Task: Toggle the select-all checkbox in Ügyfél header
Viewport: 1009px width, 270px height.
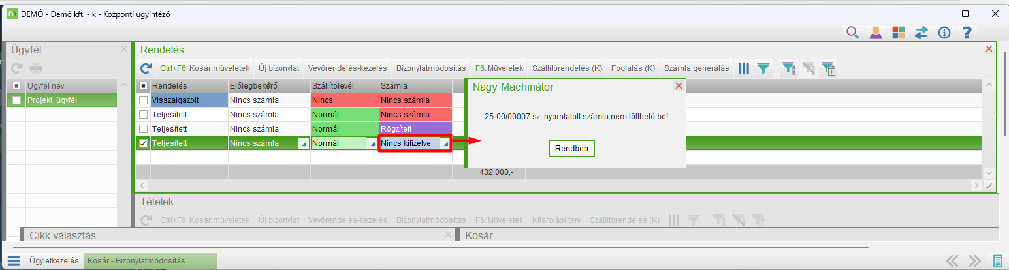Action: (x=17, y=86)
